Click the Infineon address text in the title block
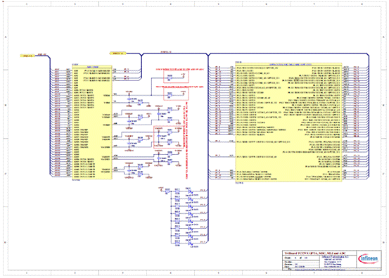 (333, 262)
